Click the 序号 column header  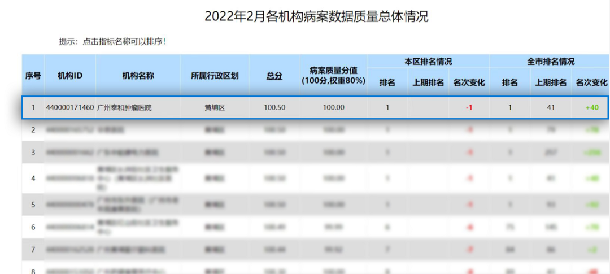pyautogui.click(x=33, y=76)
